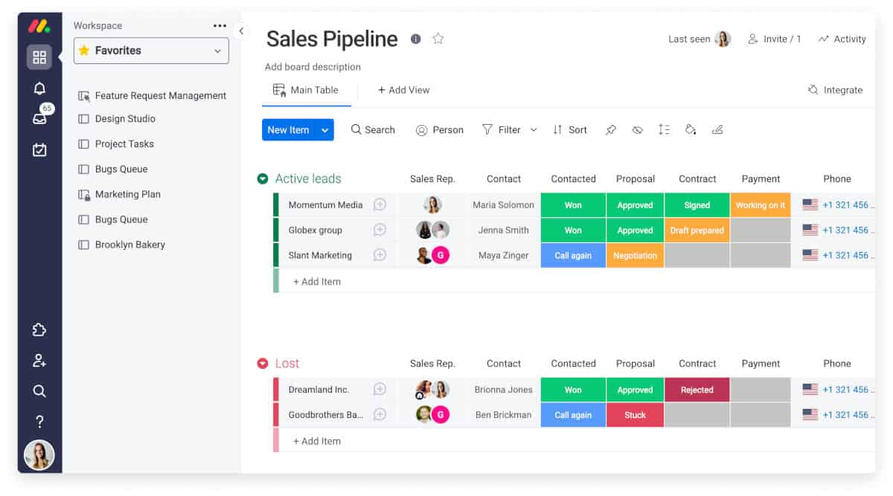This screenshot has height=496, width=893.
Task: Open the notifications bell icon
Action: click(39, 88)
